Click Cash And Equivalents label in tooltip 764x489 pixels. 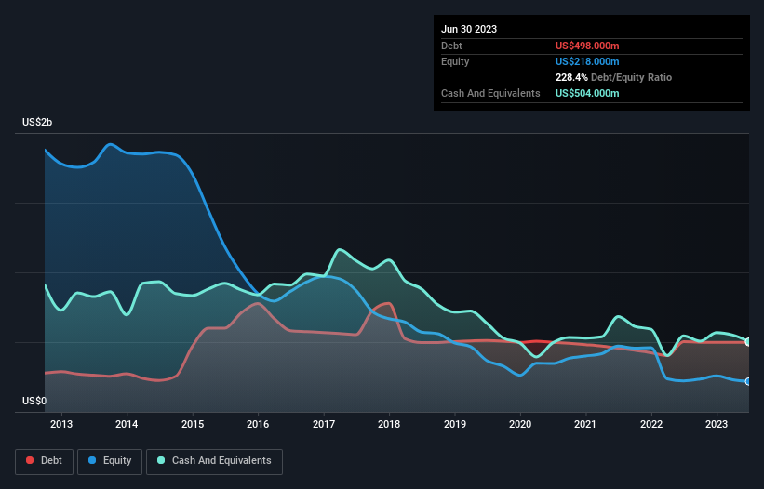(490, 93)
